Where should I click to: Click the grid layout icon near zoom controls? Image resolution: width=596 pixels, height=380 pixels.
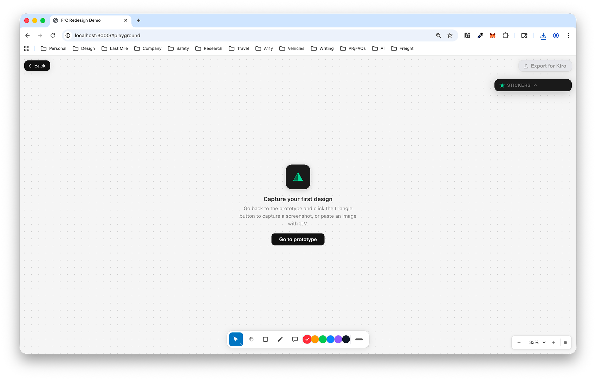pos(565,342)
